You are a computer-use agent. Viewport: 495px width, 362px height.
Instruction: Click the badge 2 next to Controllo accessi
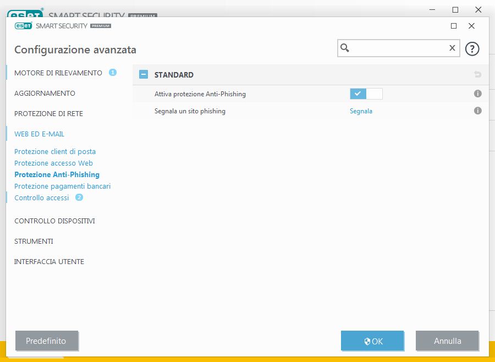point(79,198)
